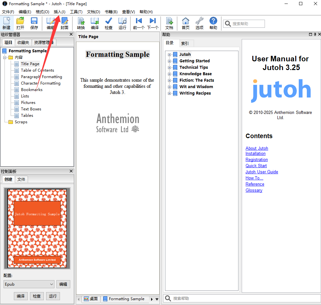Open the Epub configuration dropdown
This screenshot has height=305, width=321.
click(x=29, y=284)
